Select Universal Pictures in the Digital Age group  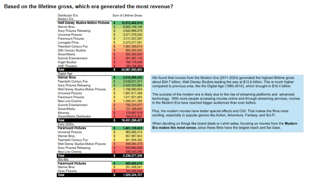(x=70, y=93)
